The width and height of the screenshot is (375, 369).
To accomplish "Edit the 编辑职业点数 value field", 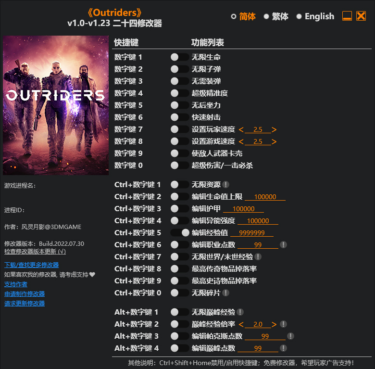I will [x=258, y=245].
